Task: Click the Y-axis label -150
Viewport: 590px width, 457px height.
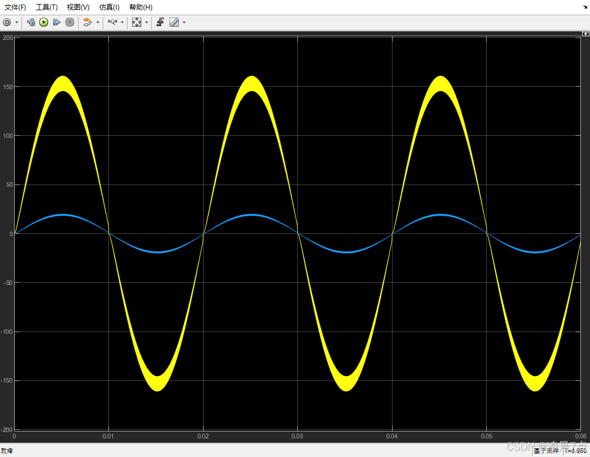Action: click(x=7, y=380)
